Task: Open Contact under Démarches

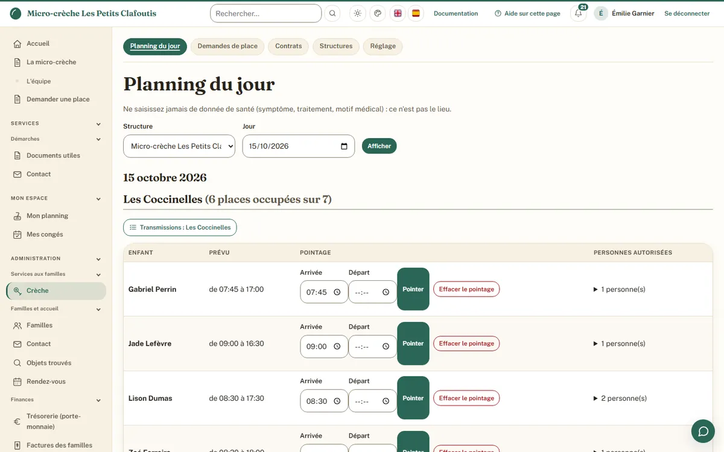Action: (56, 174)
